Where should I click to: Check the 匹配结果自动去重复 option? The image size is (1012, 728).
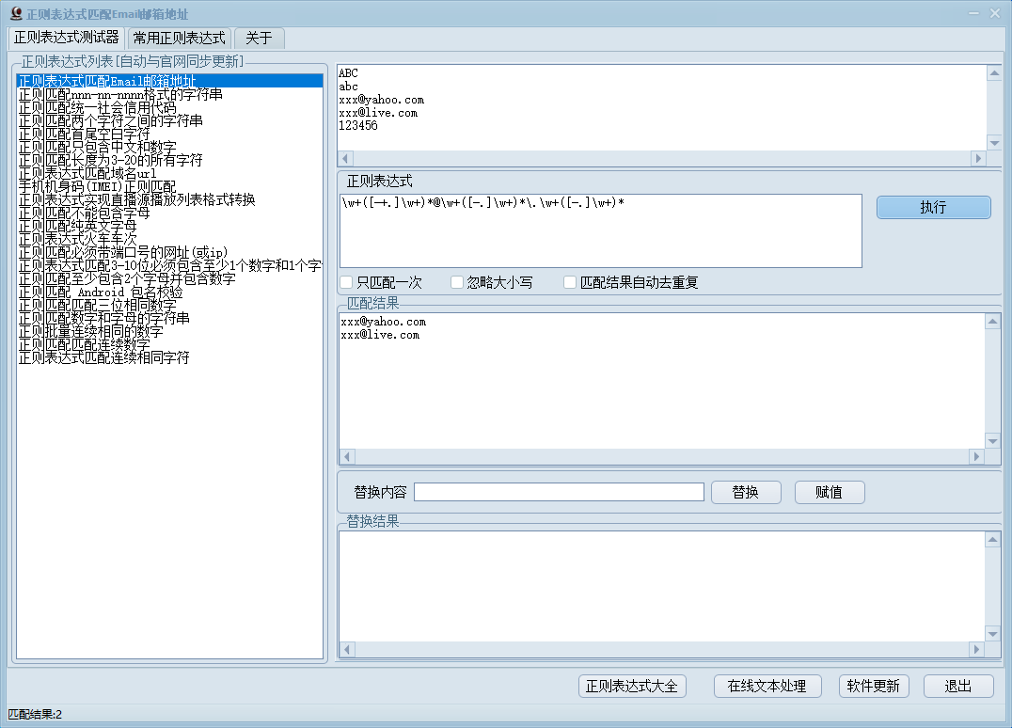[570, 282]
